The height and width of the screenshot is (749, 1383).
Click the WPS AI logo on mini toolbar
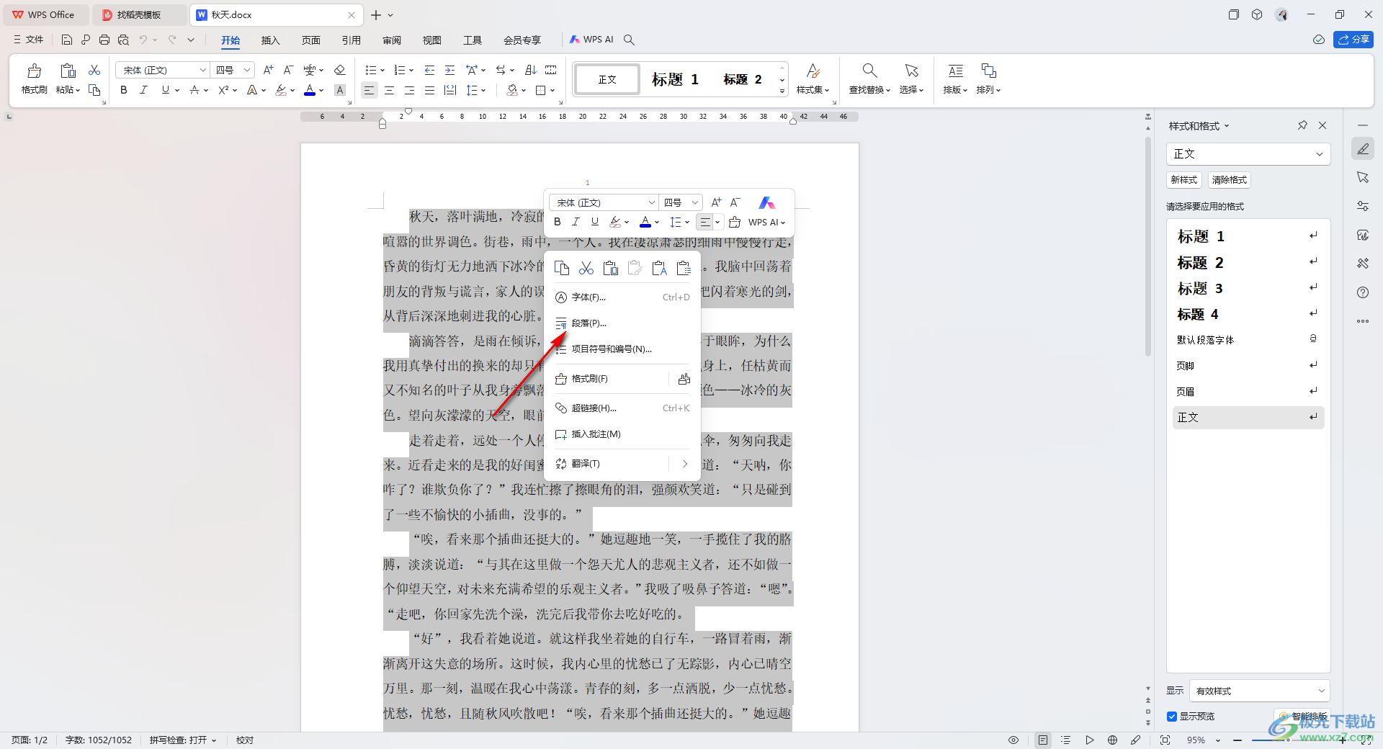pyautogui.click(x=767, y=202)
